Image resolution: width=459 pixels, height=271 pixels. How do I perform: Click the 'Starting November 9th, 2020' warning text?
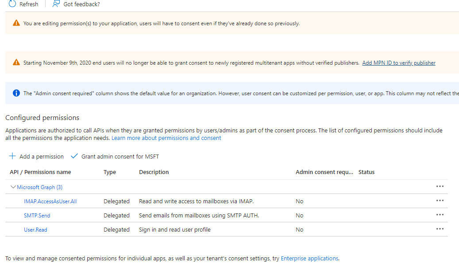pyautogui.click(x=191, y=63)
